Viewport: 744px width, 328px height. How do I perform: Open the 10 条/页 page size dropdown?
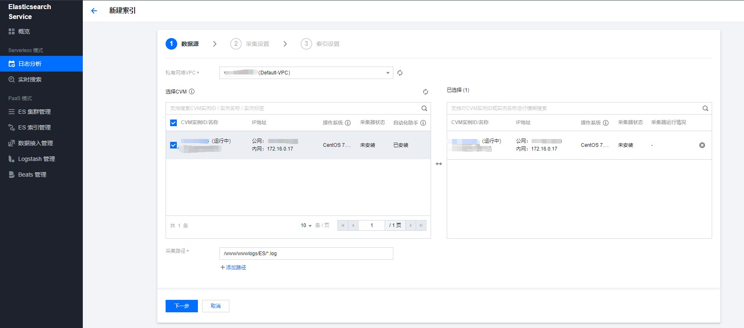(306, 225)
